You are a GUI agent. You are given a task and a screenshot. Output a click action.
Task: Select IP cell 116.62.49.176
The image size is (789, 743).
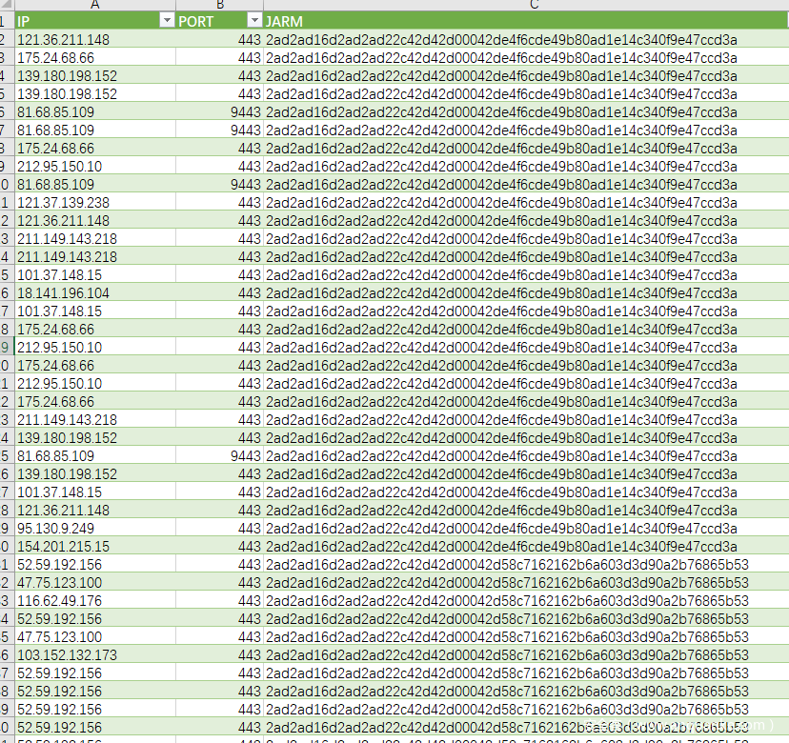95,601
